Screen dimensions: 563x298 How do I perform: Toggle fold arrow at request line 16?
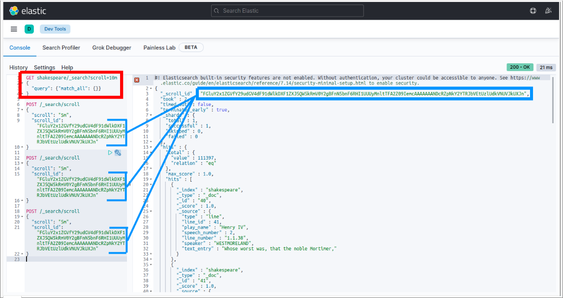coord(22,201)
